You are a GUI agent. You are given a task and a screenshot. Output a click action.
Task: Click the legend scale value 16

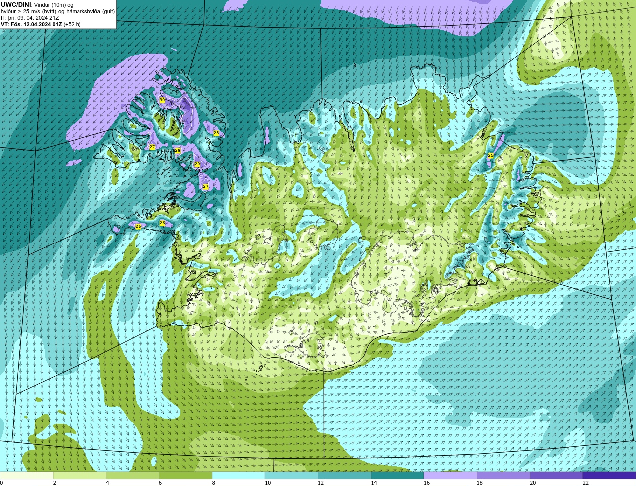(x=427, y=483)
